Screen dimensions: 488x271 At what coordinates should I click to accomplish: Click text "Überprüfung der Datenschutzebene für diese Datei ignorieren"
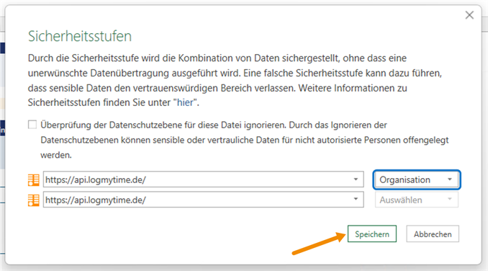click(x=163, y=125)
